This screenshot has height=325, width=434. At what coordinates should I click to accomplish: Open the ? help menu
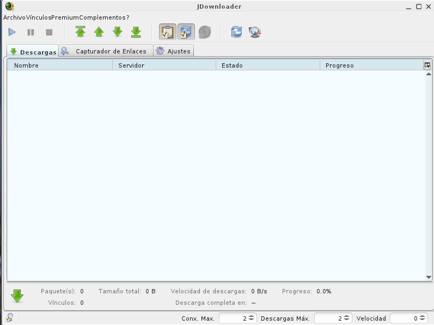(127, 17)
